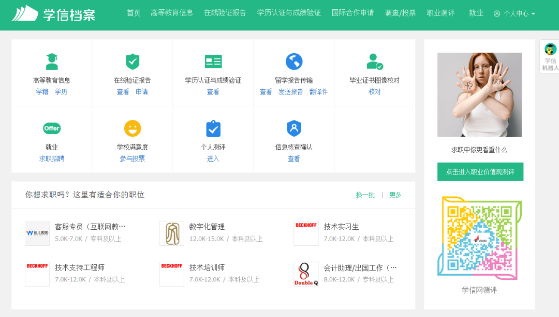The width and height of the screenshot is (559, 317).
Task: Open 职业测评 navigation item
Action: pyautogui.click(x=440, y=13)
